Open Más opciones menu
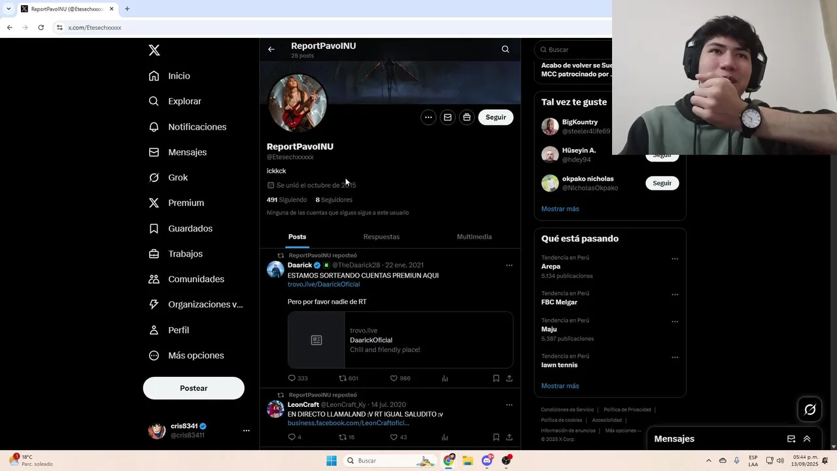 (x=186, y=355)
